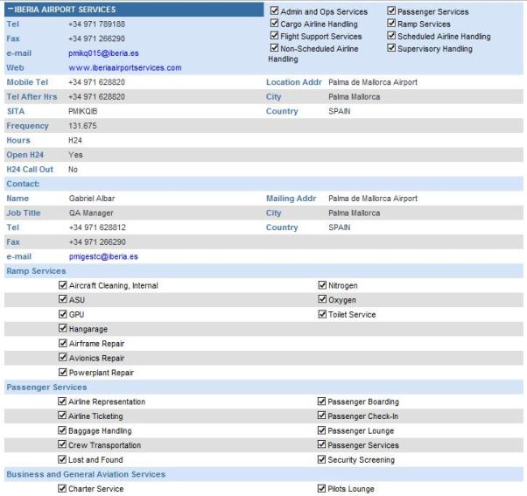Toggle Security Screening checkbox
The image size is (527, 496).
point(321,459)
